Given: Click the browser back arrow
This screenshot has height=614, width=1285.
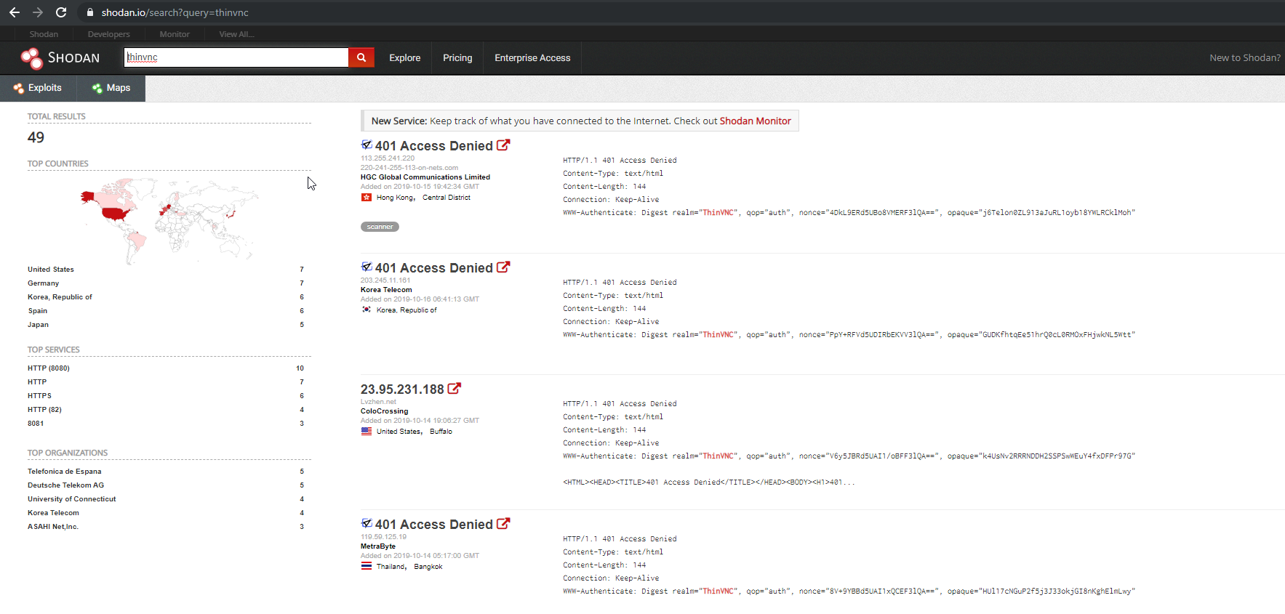Looking at the screenshot, I should pyautogui.click(x=15, y=12).
